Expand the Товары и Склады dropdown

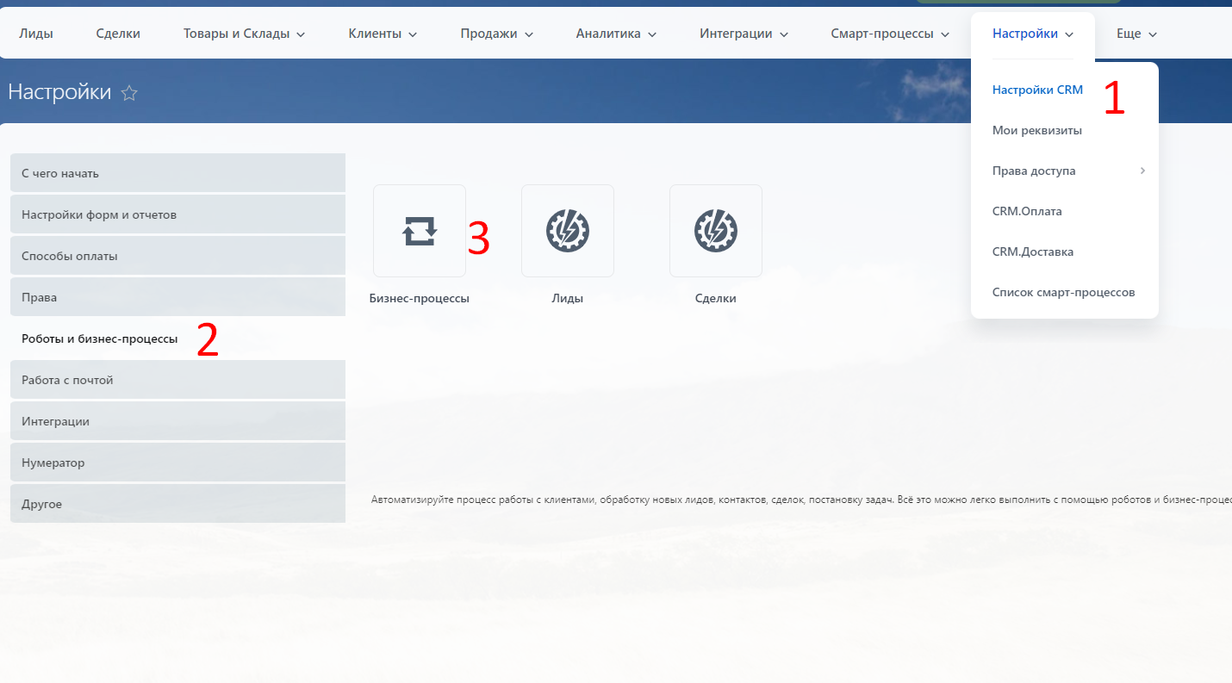pyautogui.click(x=244, y=34)
